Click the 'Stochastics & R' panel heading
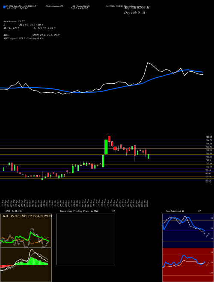The height and width of the screenshot is (282, 214). coord(175,211)
